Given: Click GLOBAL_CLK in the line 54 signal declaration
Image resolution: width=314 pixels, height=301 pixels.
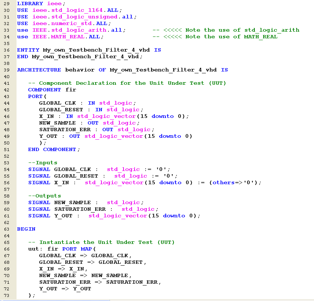Looking at the screenshot, I should (x=72, y=169).
